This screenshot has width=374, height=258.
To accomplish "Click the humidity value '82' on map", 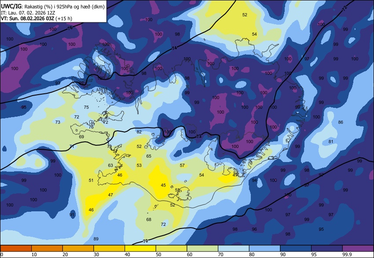I will coord(139,132).
